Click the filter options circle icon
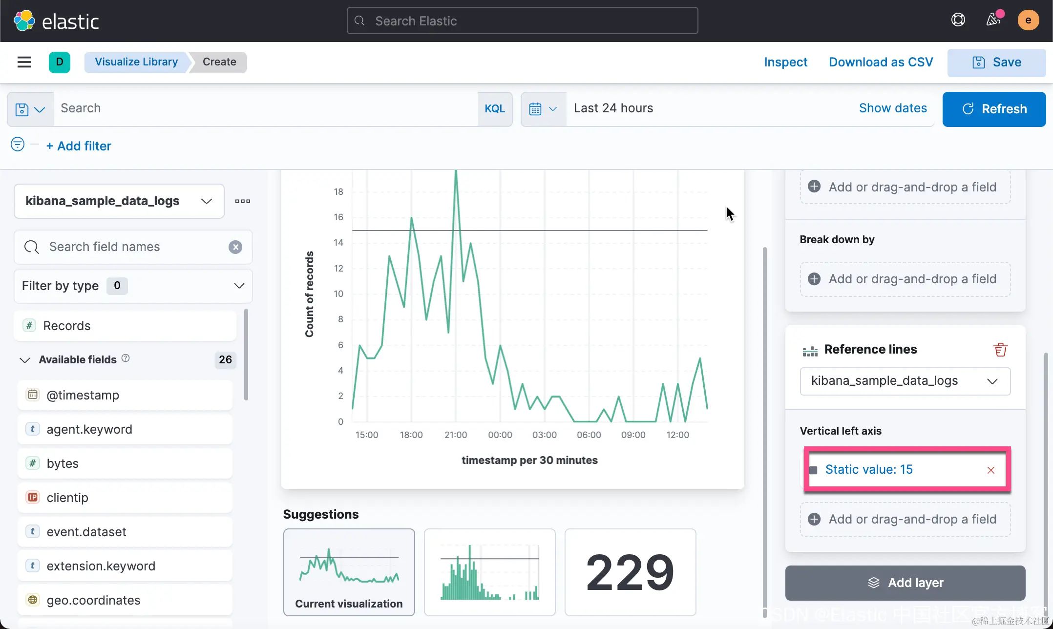 (18, 145)
